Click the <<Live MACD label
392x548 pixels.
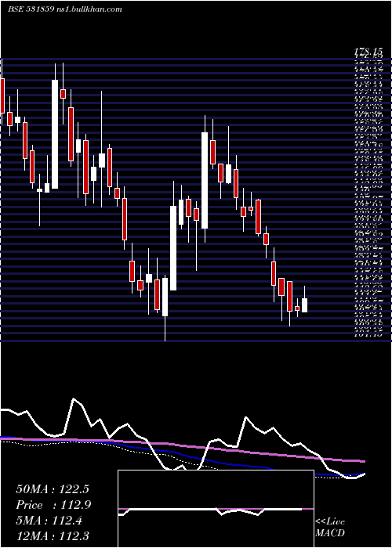(x=330, y=527)
